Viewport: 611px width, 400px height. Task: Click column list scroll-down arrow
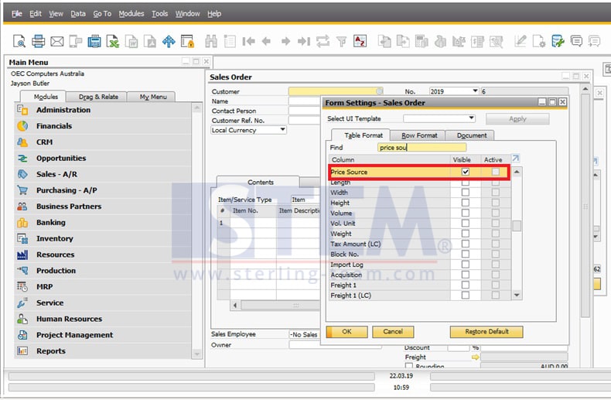[x=517, y=295]
